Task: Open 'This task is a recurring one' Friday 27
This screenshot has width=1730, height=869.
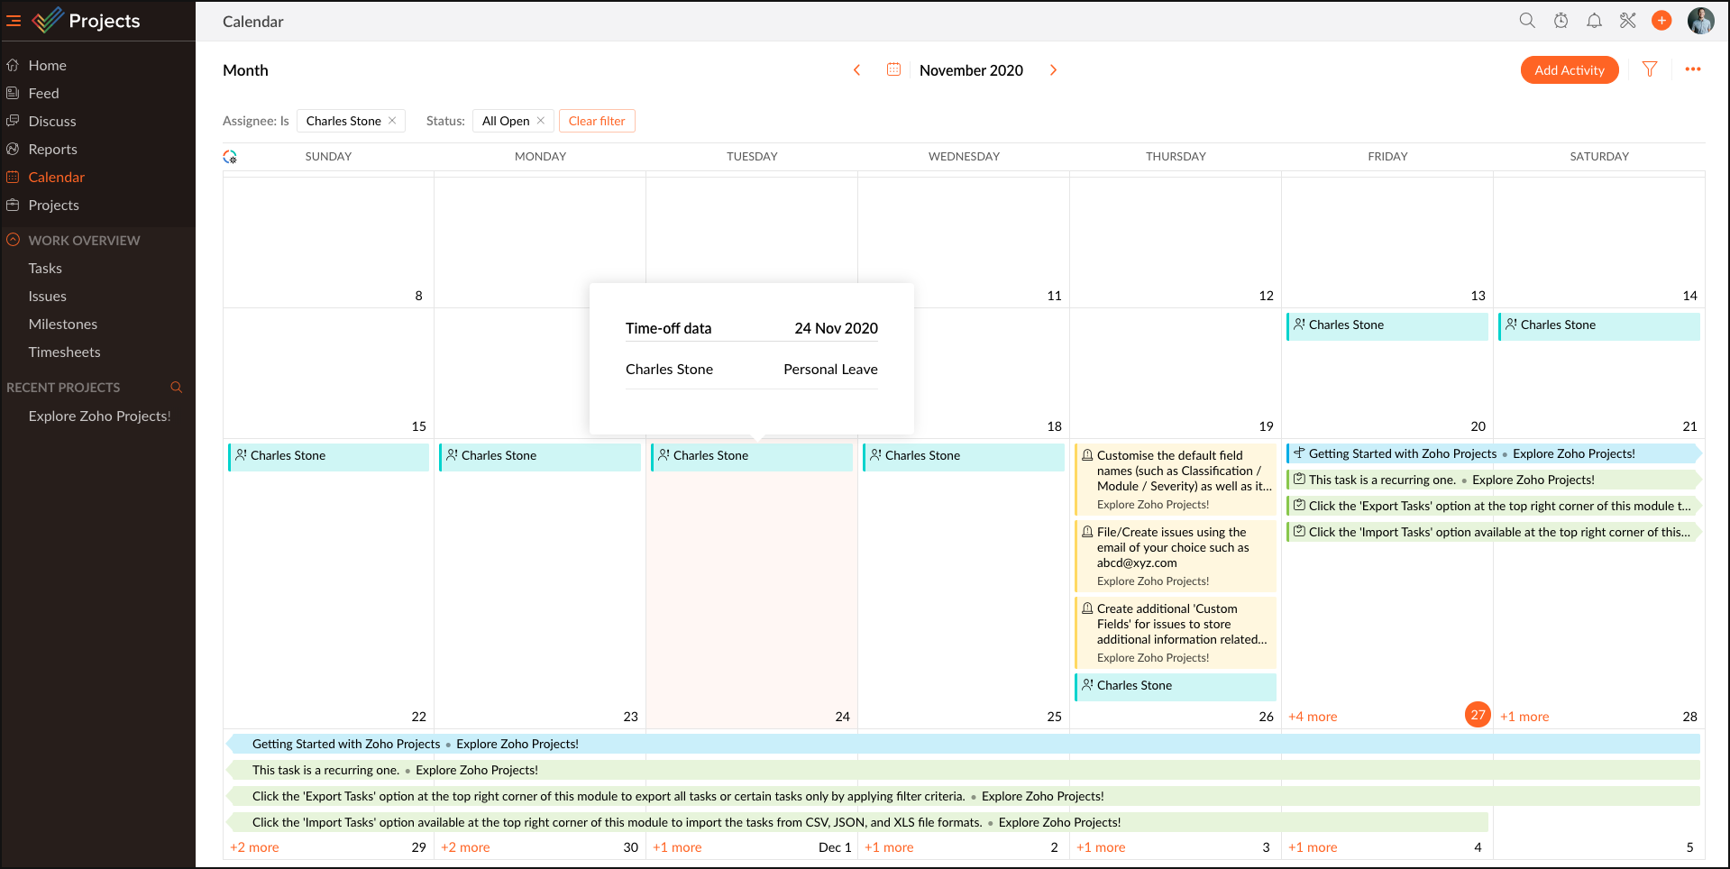Action: 1494,480
